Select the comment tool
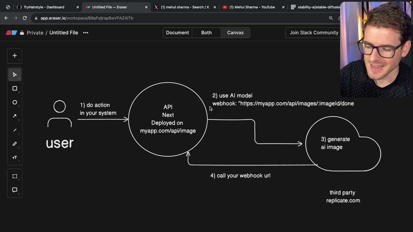413x232 pixels. 15,190
